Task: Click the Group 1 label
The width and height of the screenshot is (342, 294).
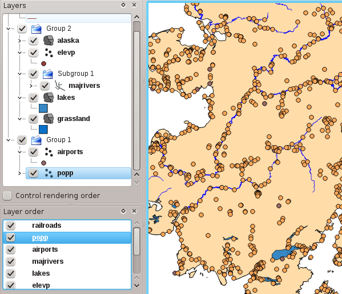Action: point(59,140)
